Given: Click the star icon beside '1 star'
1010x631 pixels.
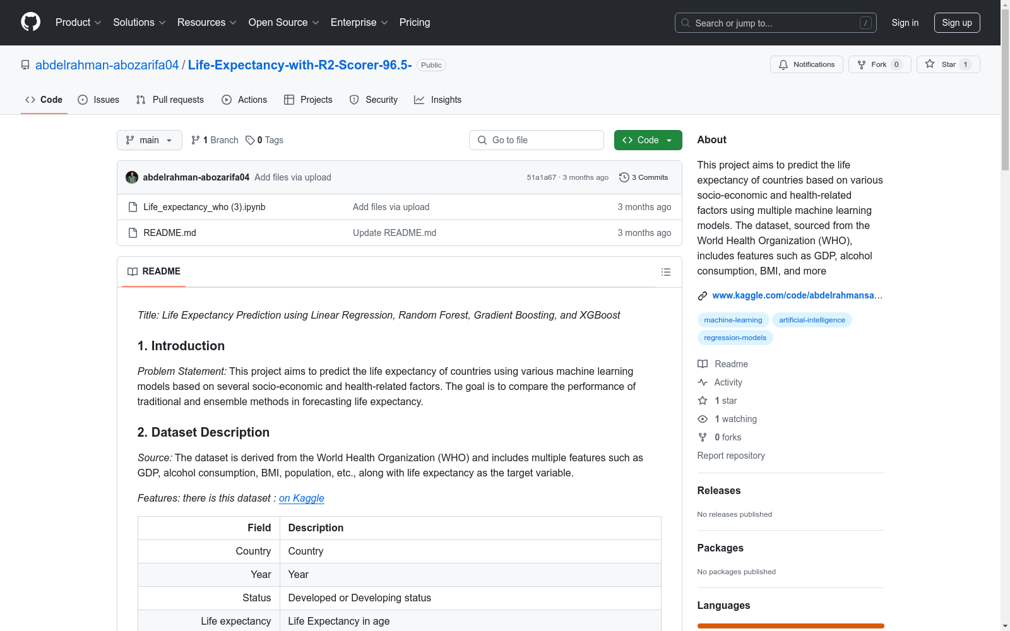Looking at the screenshot, I should pos(703,401).
